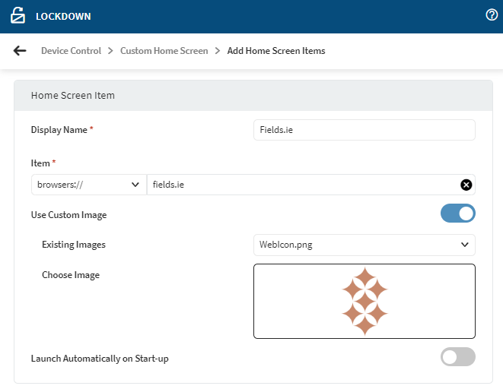The image size is (503, 389).
Task: Open the Existing Images WebIcon.png dropdown
Action: (x=364, y=245)
